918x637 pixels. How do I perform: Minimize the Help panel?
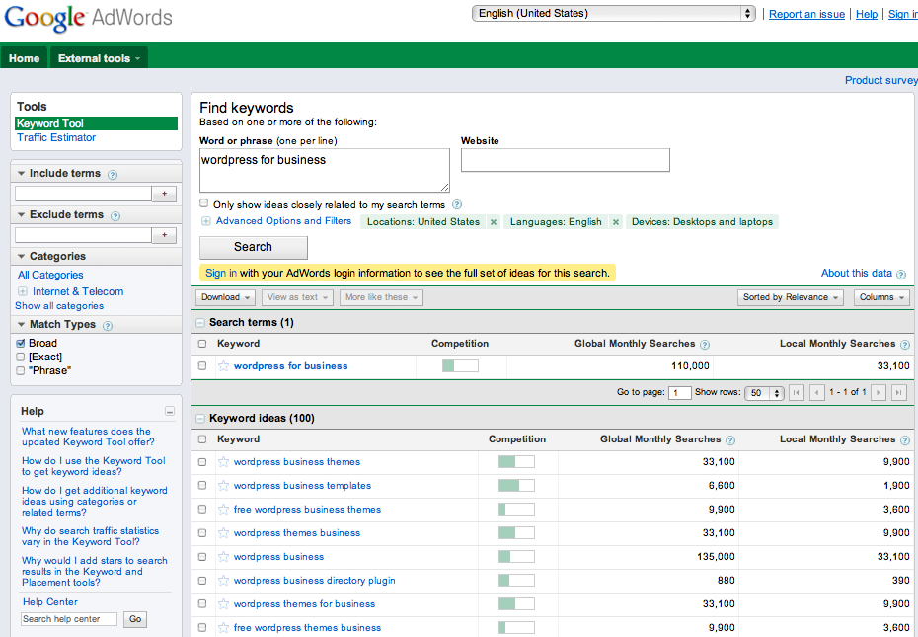(169, 412)
